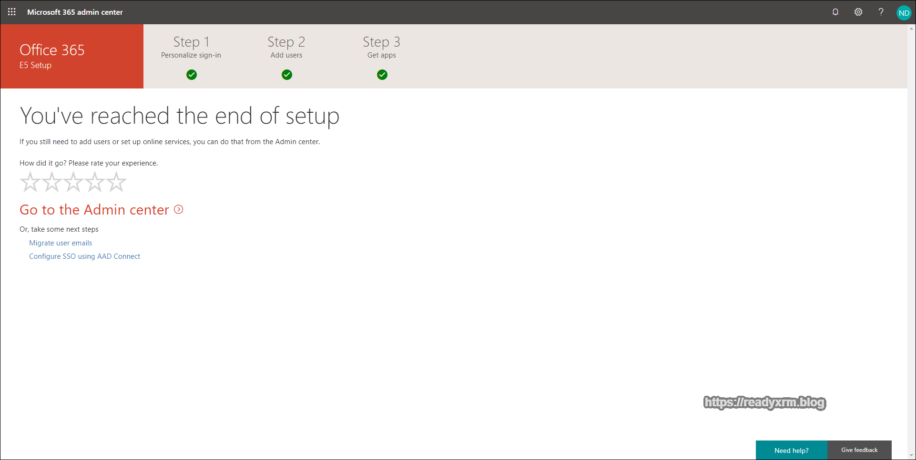Click the Step 3 green checkmark
The width and height of the screenshot is (916, 460).
[382, 75]
